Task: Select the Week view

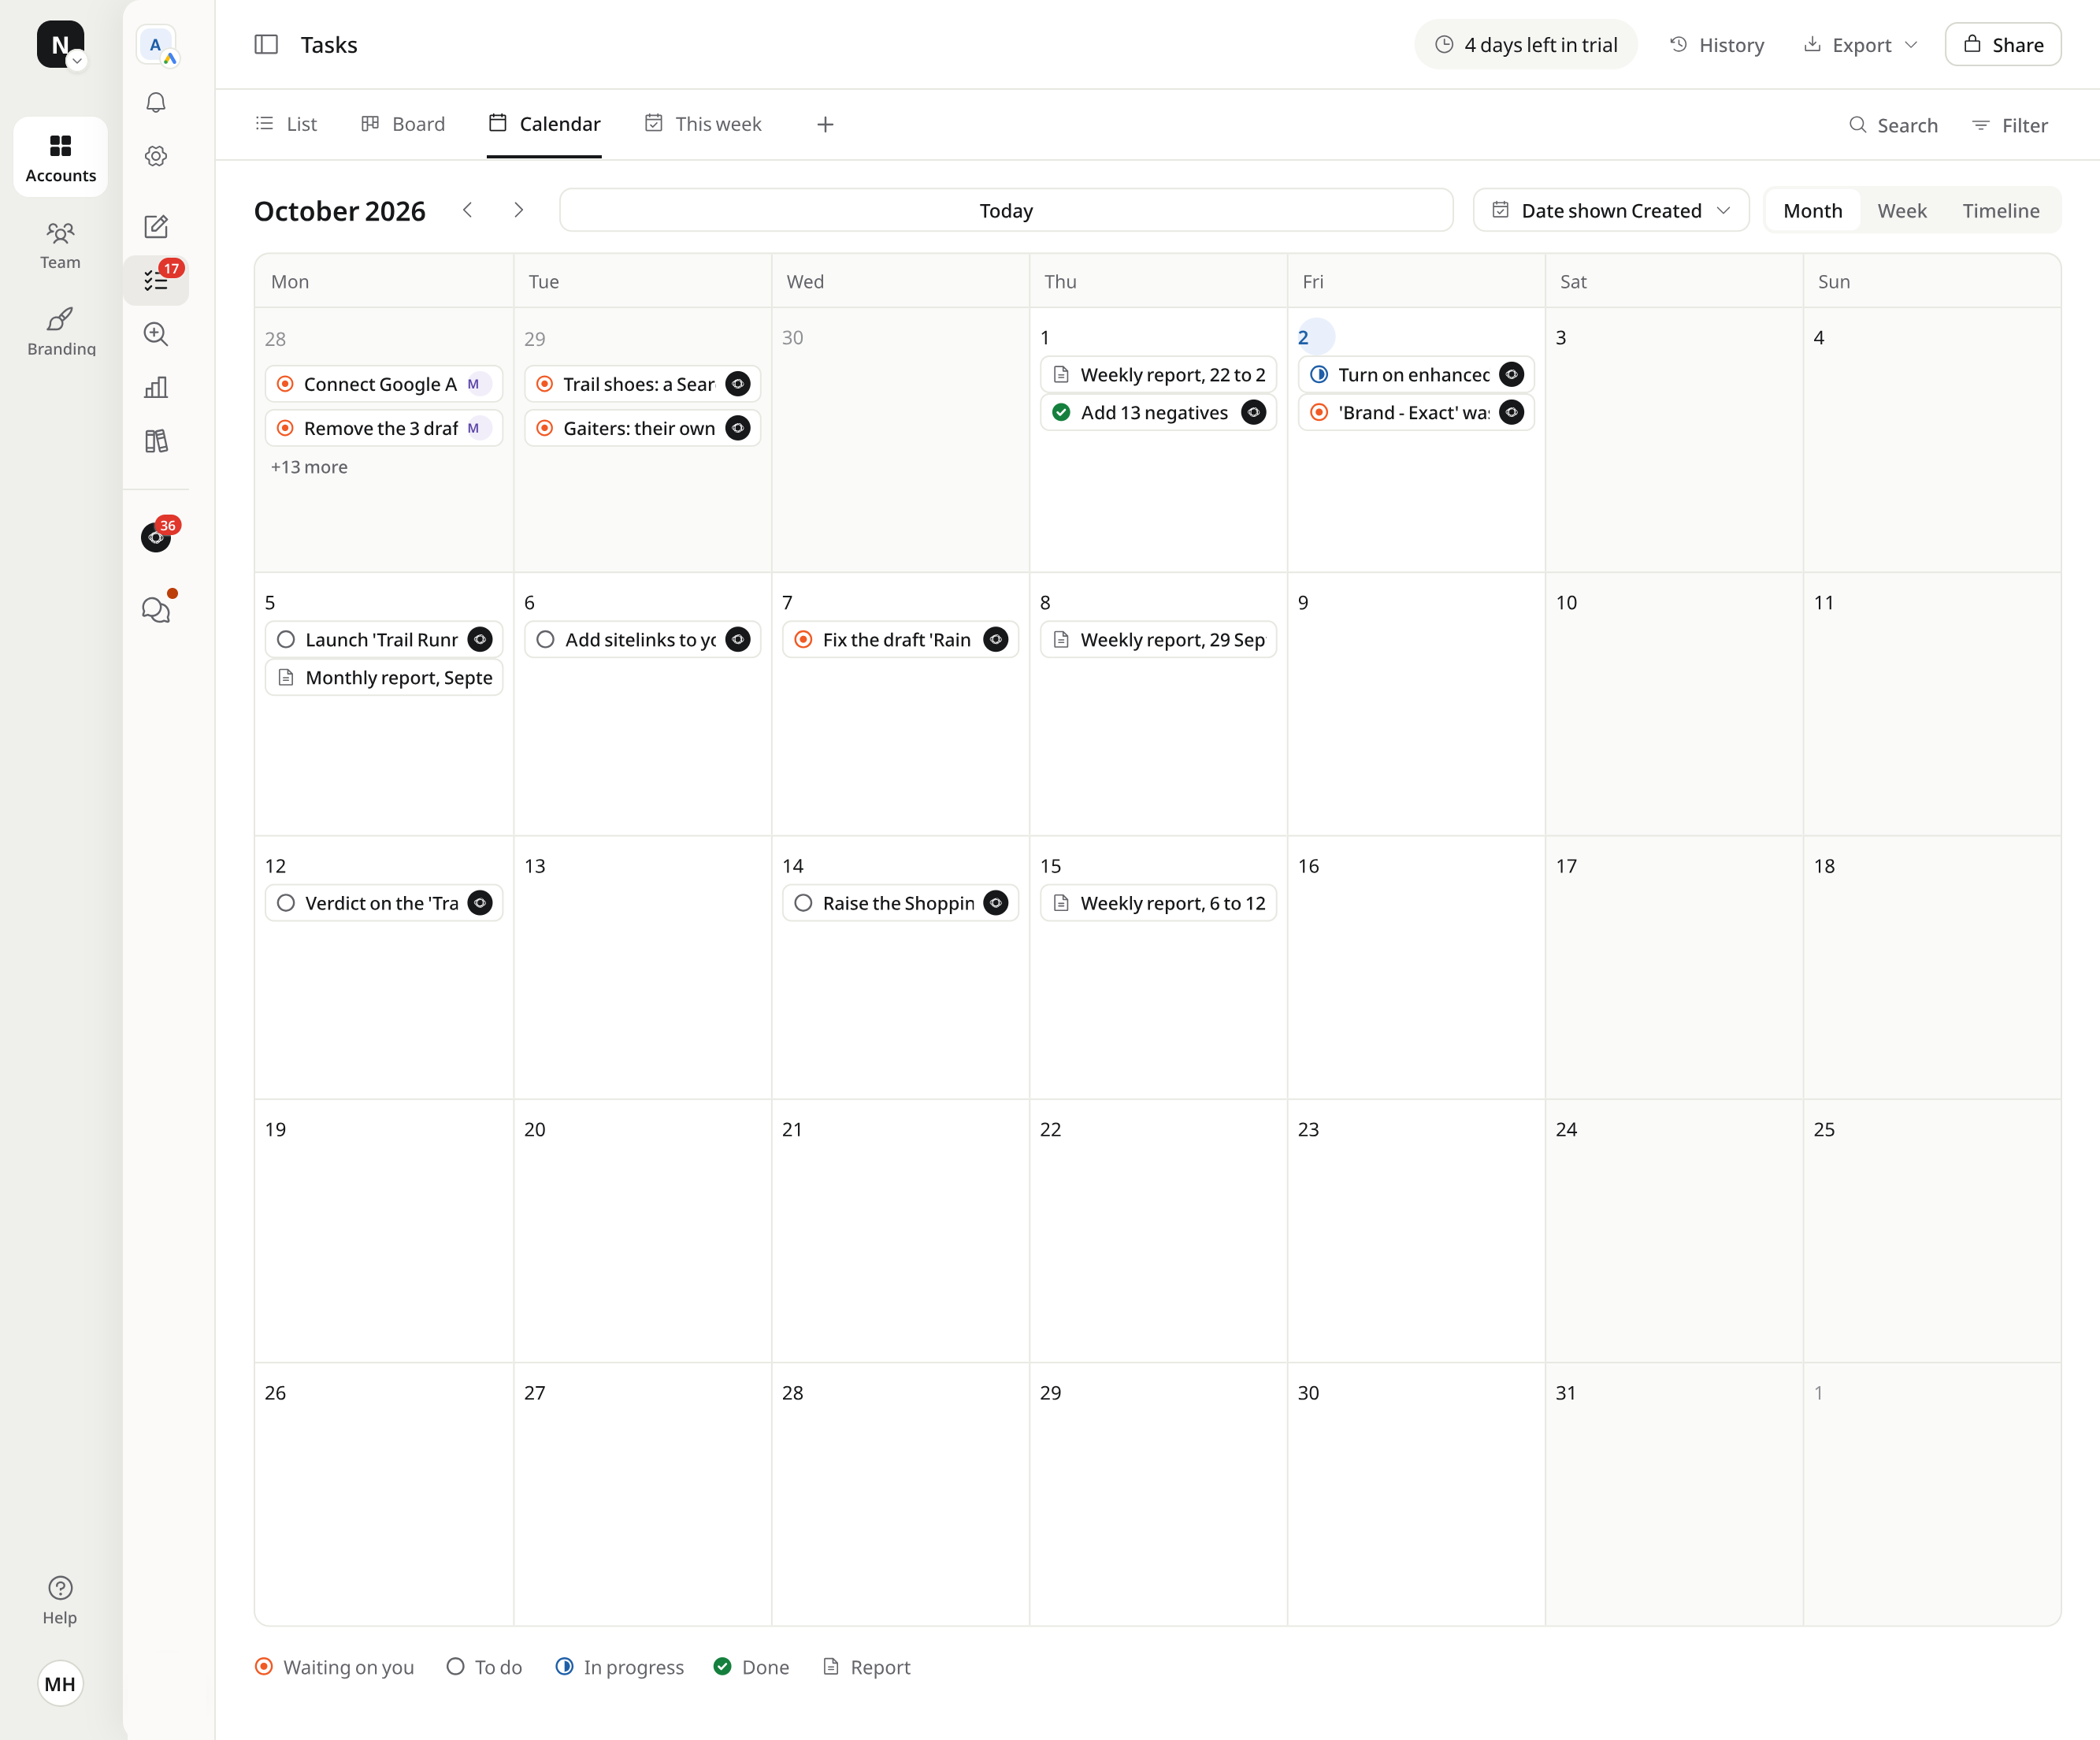Action: click(x=1901, y=210)
